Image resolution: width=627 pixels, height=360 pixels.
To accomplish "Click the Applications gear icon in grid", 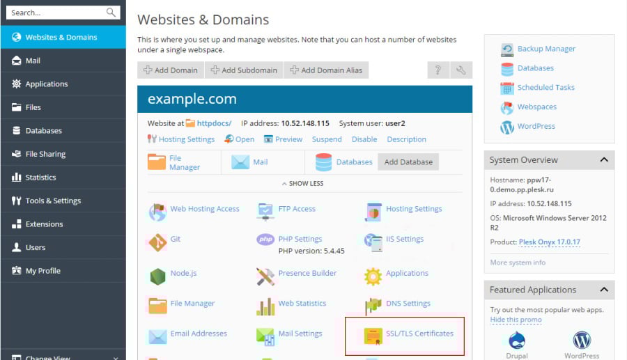I will tap(373, 276).
